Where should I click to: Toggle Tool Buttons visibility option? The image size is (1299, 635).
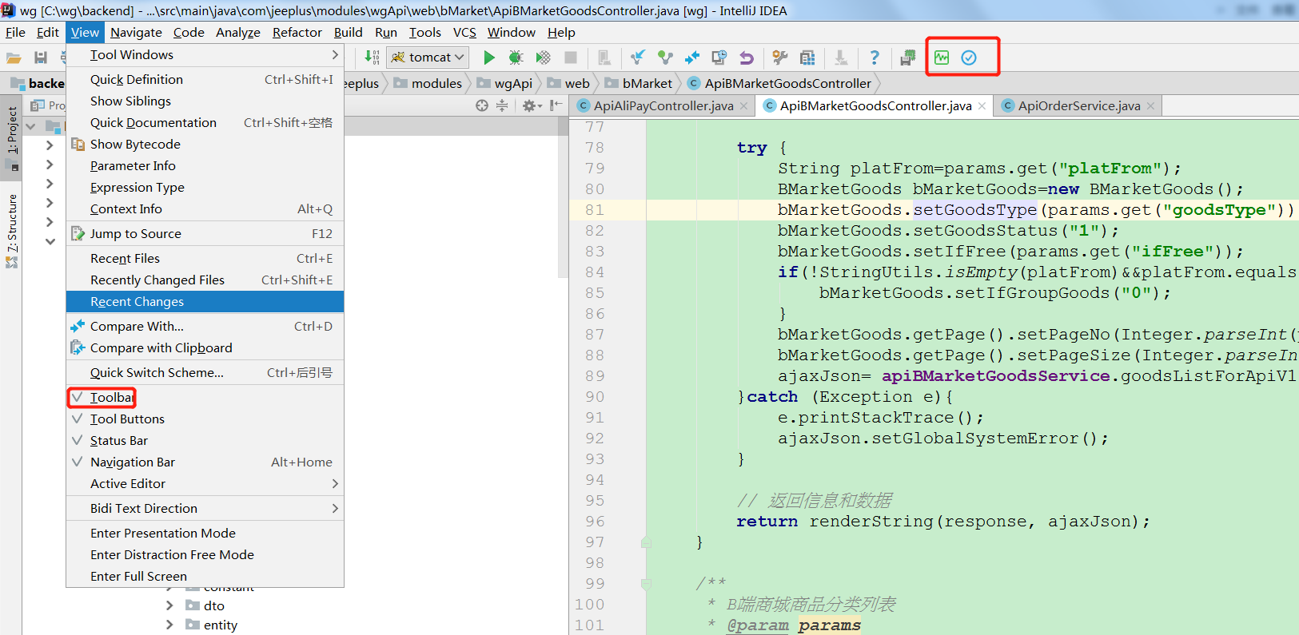tap(205, 419)
